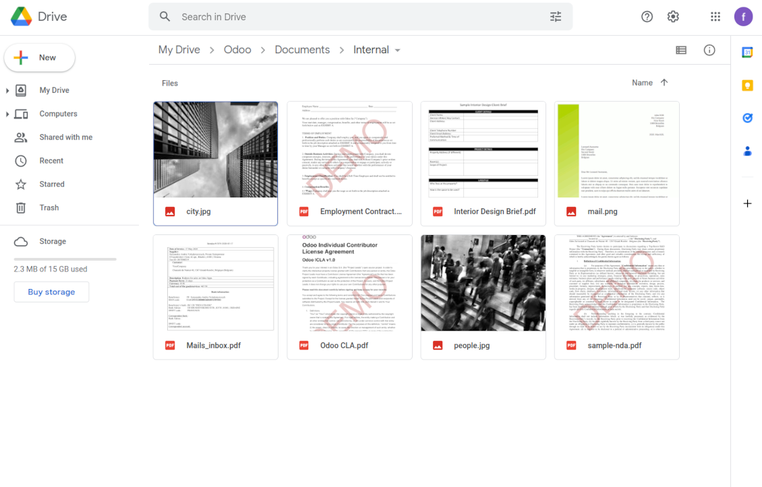Open the Settings gear icon
The height and width of the screenshot is (487, 762).
coord(673,17)
